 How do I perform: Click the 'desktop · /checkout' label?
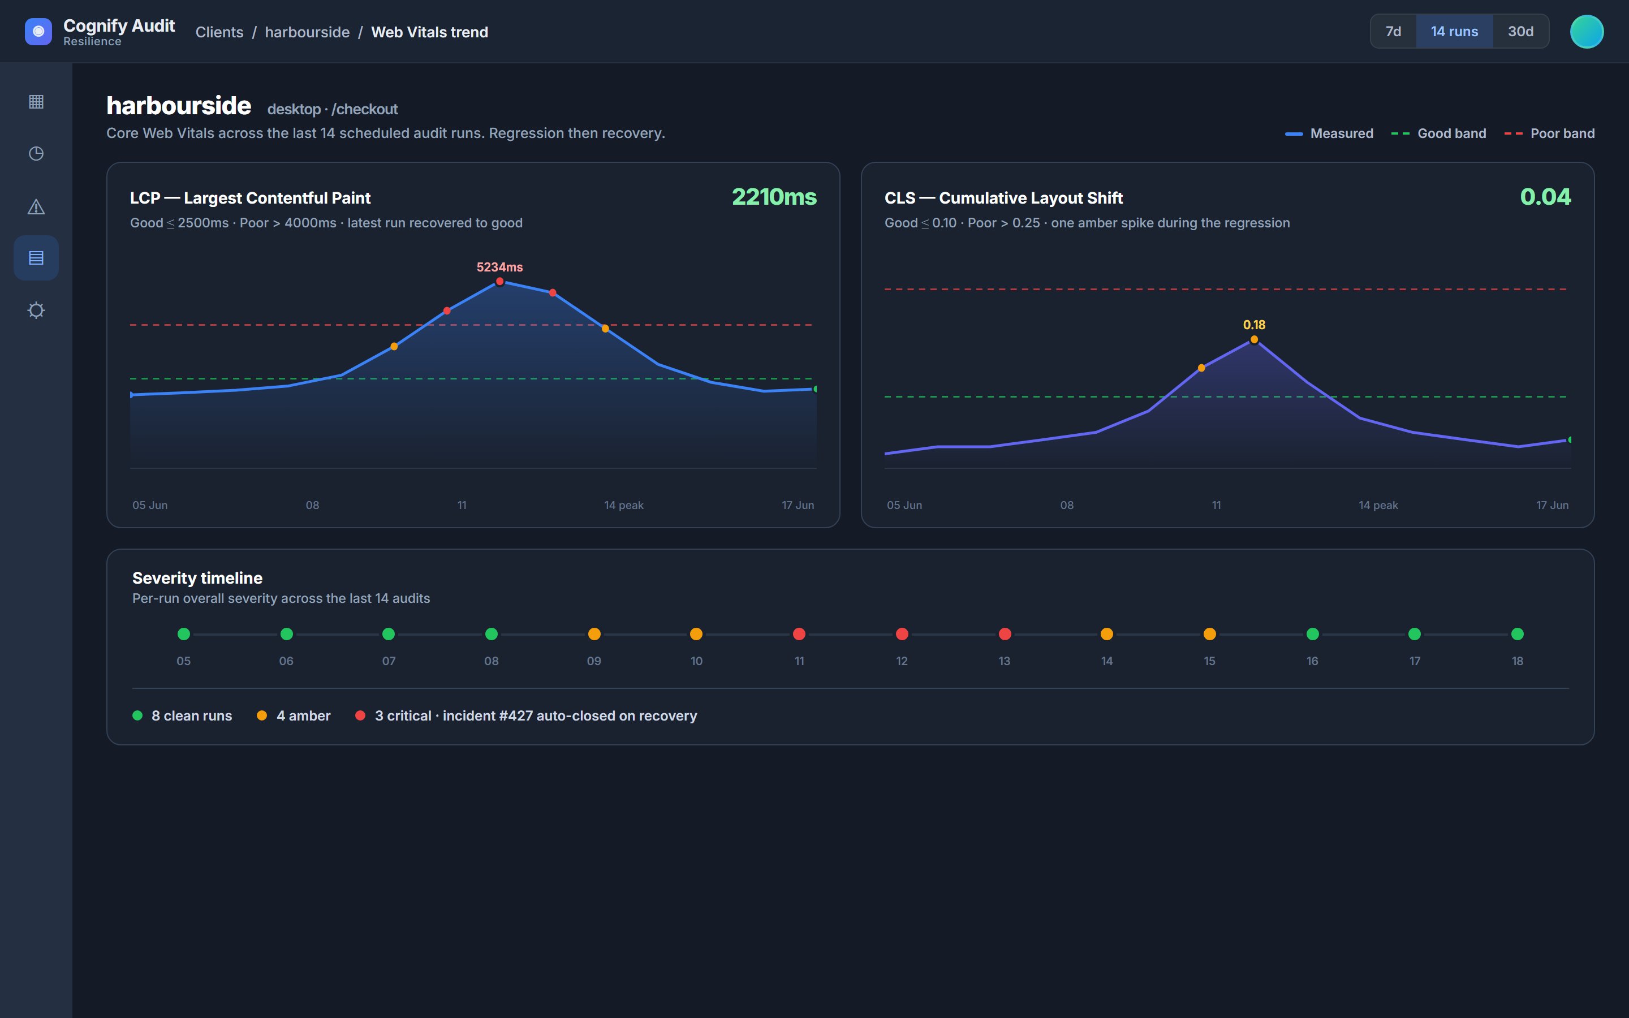click(x=333, y=109)
